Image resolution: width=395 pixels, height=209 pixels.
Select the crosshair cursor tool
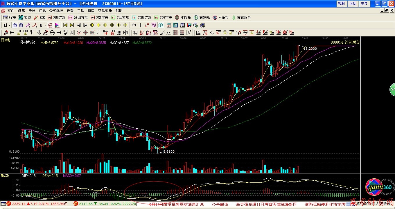(141, 25)
